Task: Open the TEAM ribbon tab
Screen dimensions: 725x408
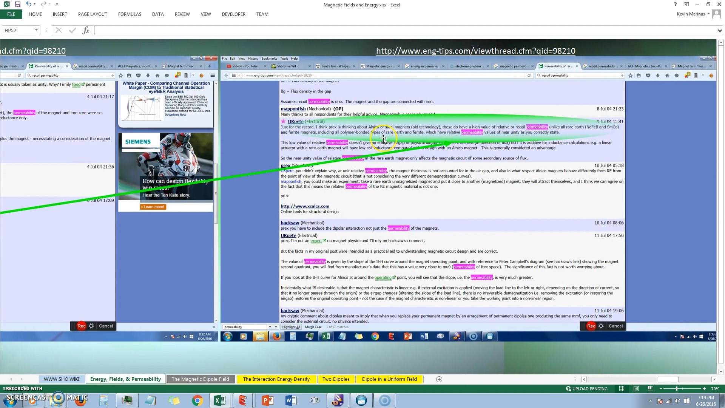Action: (x=262, y=14)
